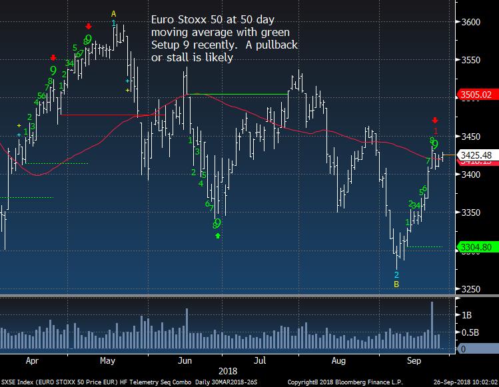499x387 pixels.
Task: Select the large green Setup 9 in September
Action: 436,144
